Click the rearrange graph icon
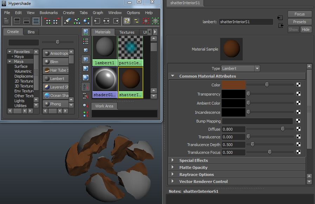Image resolution: width=315 pixels, height=204 pixels. click(77, 21)
